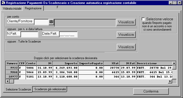Viewport: 183px width, 98px height.
Task: Click the NFat column header
Action: click(112, 64)
